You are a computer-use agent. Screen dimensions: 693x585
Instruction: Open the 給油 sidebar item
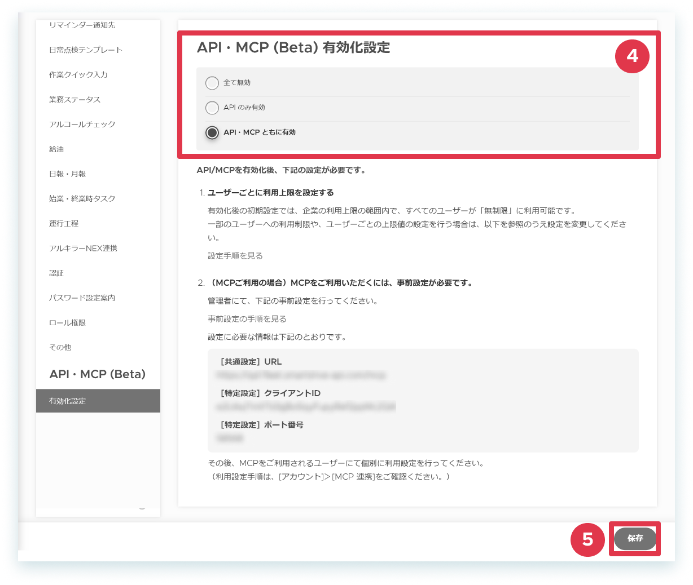[x=56, y=149]
